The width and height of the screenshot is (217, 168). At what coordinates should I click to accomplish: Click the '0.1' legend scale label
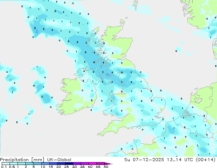(4, 167)
